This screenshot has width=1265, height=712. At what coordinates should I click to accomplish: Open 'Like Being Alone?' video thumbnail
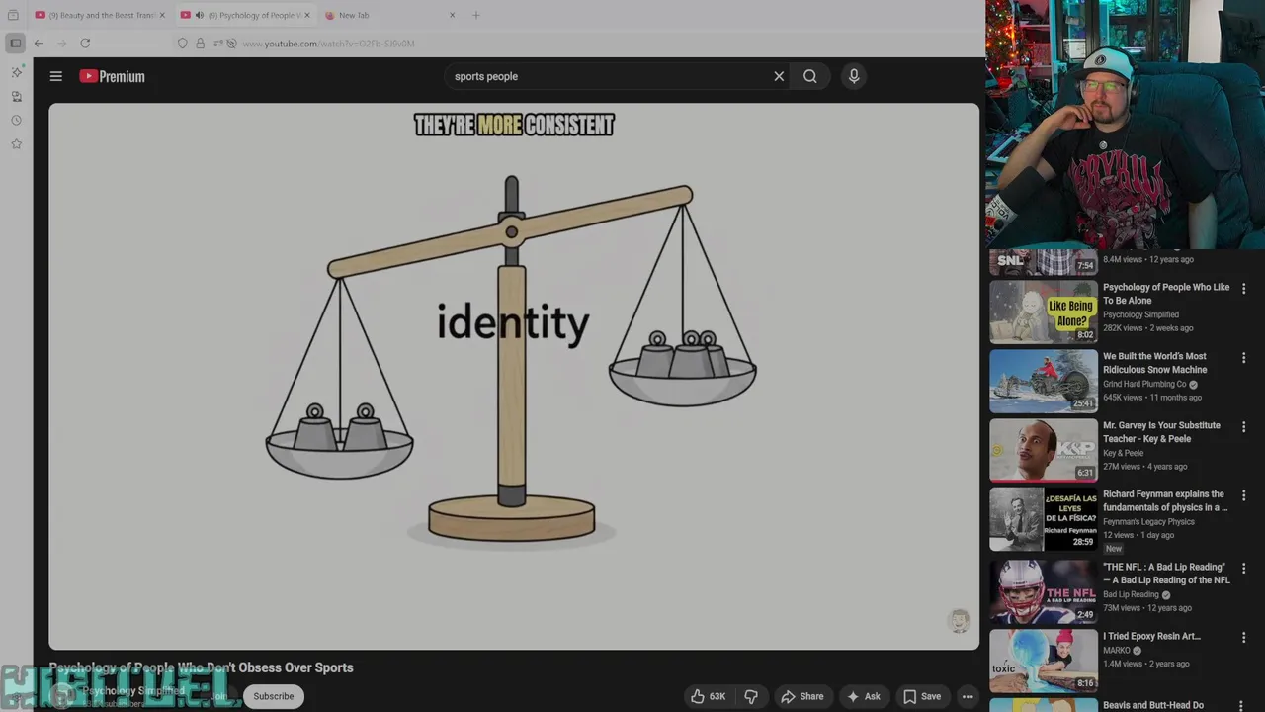[x=1044, y=311]
